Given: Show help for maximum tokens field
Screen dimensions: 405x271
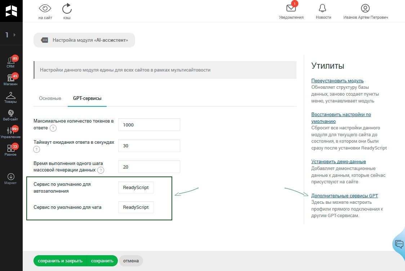Looking at the screenshot, I should [53, 128].
